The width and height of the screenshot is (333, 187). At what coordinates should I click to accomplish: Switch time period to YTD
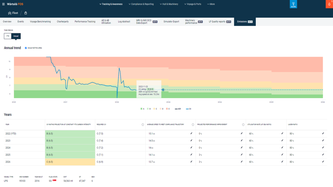click(x=8, y=36)
